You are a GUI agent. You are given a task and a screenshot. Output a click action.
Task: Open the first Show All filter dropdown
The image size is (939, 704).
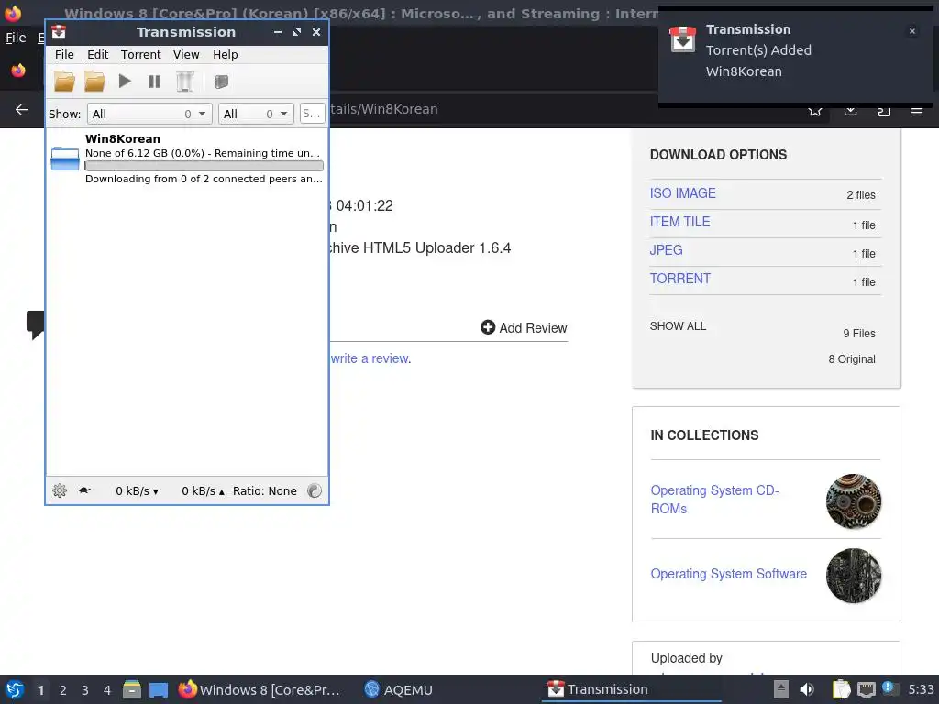tap(149, 114)
